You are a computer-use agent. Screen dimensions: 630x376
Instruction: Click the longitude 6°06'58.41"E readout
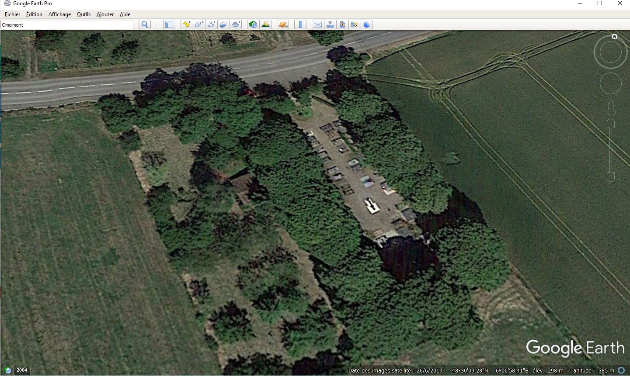(x=512, y=371)
